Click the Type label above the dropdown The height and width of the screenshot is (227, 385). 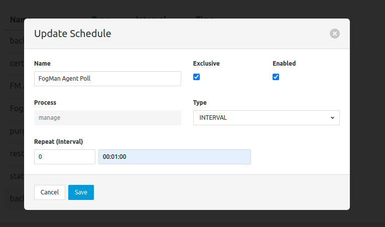coord(200,103)
